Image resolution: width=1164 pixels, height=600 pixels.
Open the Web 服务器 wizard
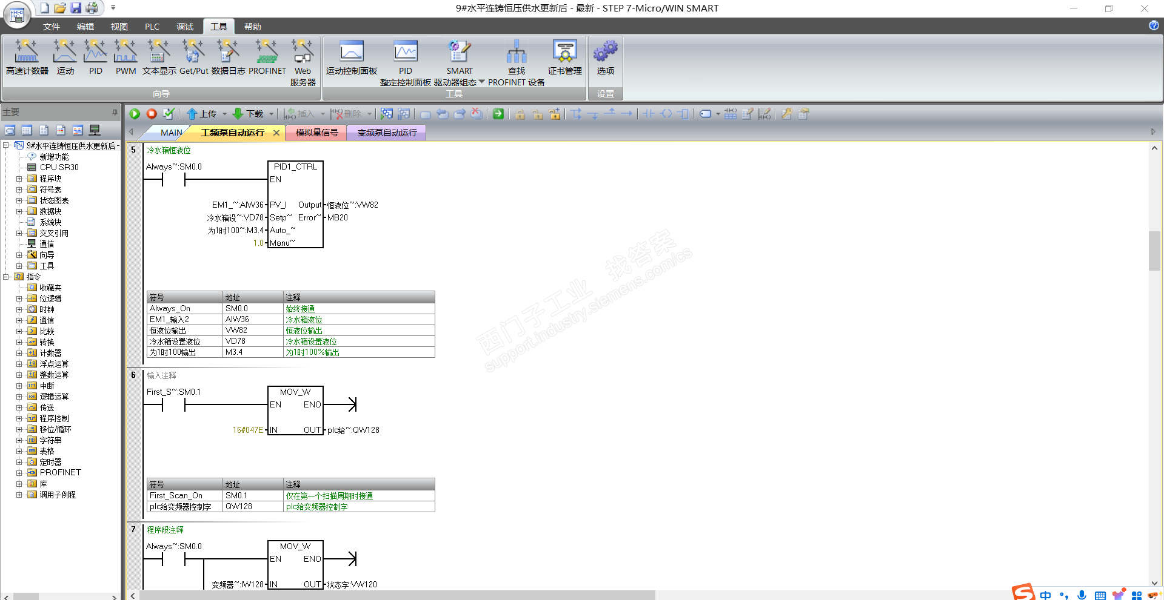point(303,63)
